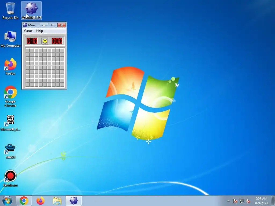Open the Help menu in Minesweeper
The width and height of the screenshot is (275, 206).
click(39, 31)
